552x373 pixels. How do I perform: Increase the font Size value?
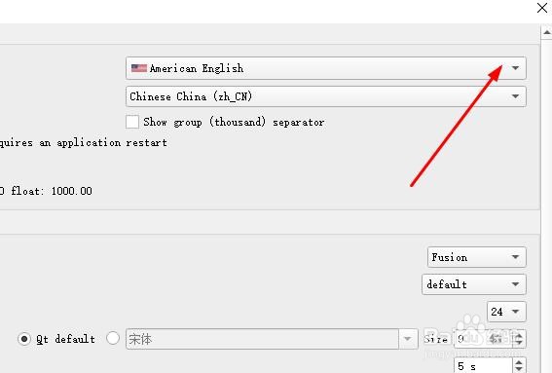(519, 334)
